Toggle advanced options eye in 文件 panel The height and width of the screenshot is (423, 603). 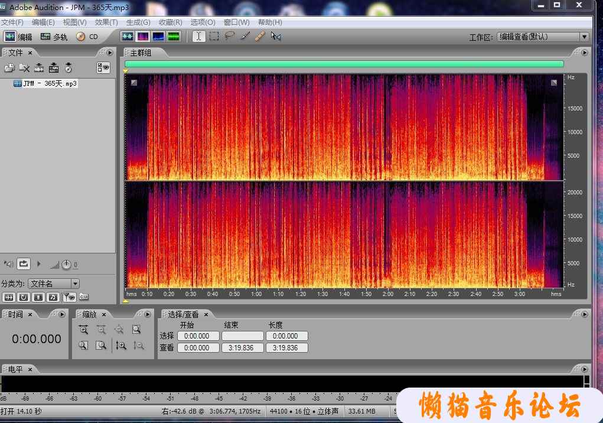tap(103, 68)
